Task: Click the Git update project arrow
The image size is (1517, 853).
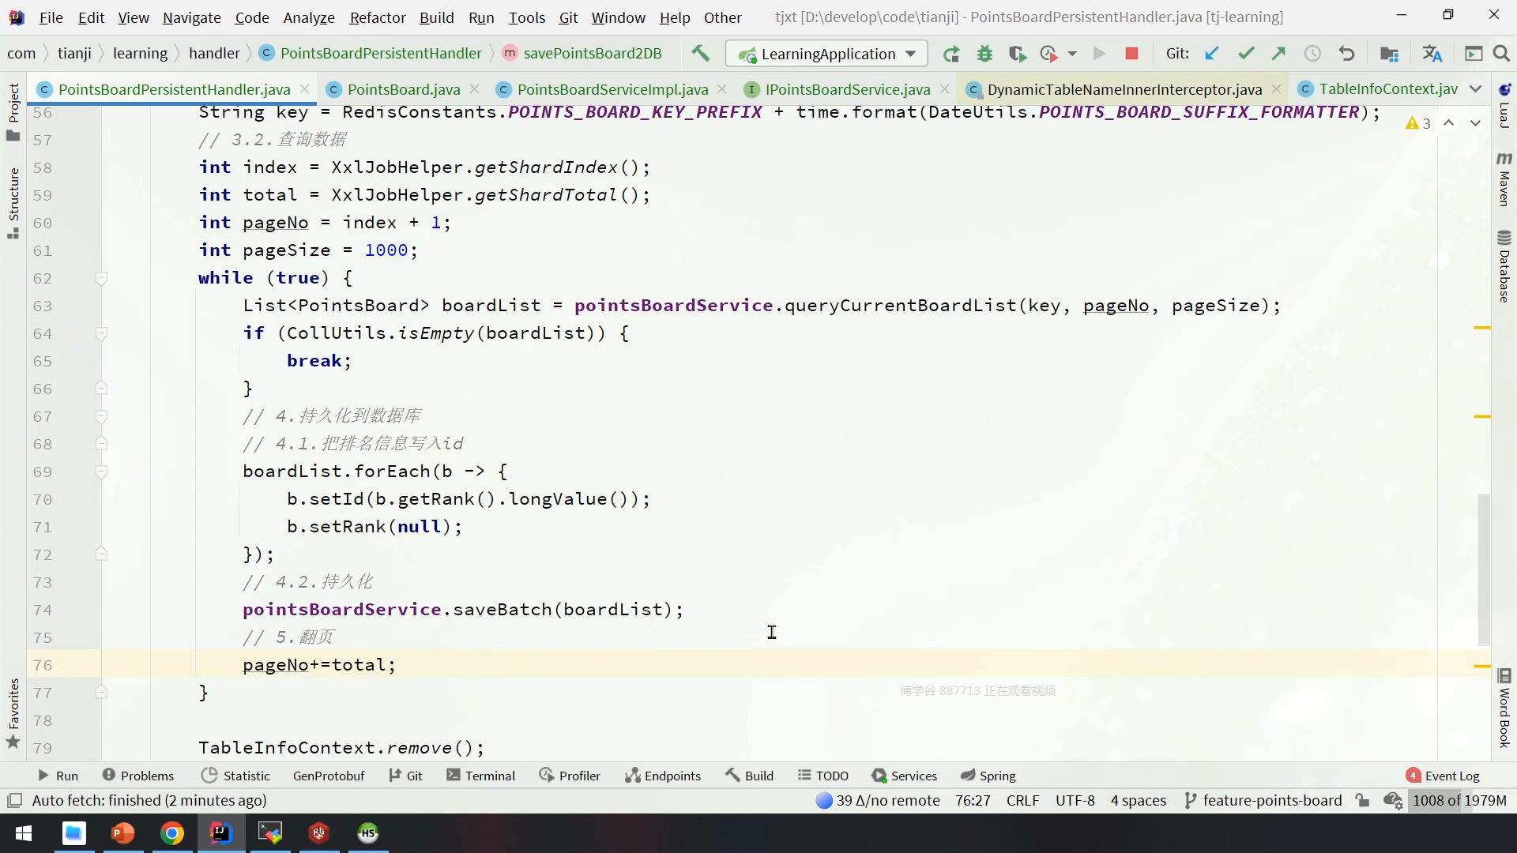Action: click(x=1211, y=54)
